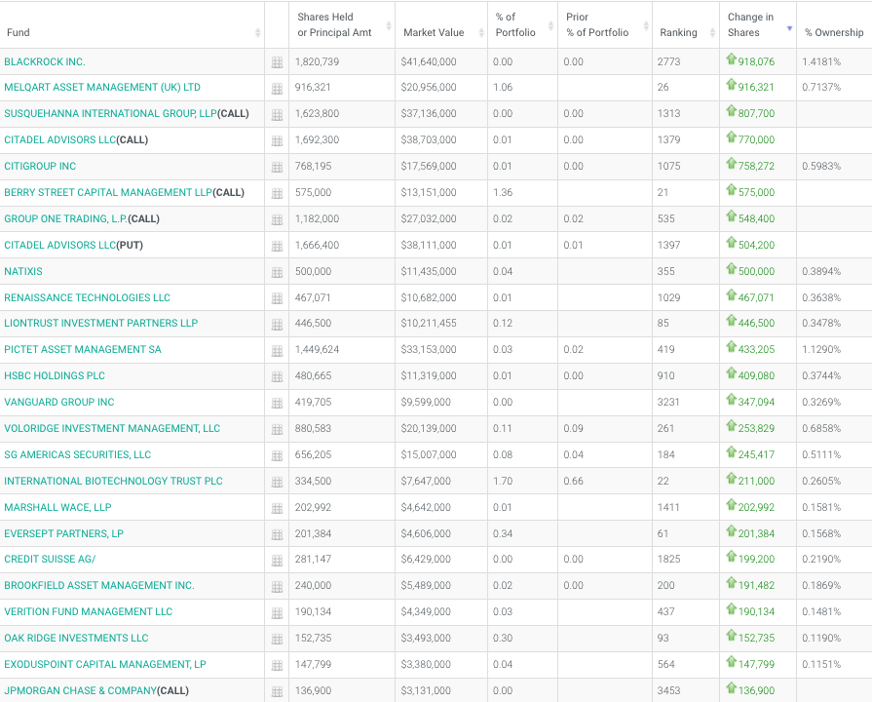
Task: Select portfolio percent value 1.70
Action: tap(503, 481)
